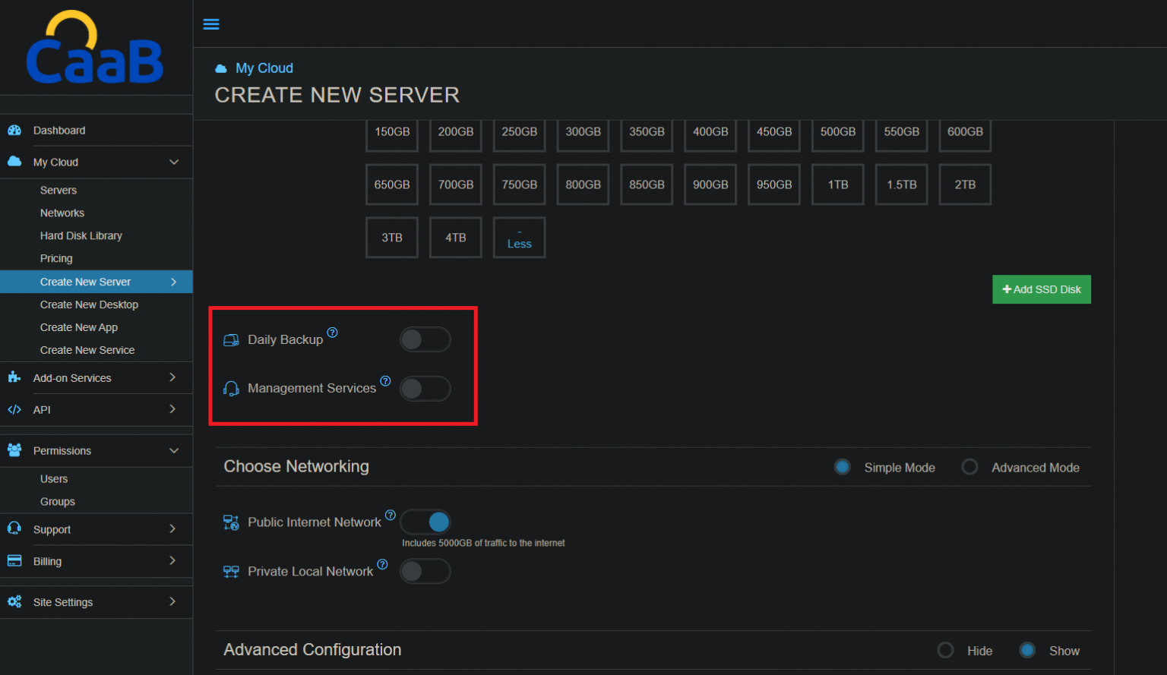This screenshot has height=675, width=1167.
Task: Select the 4TB disk size
Action: coord(456,238)
